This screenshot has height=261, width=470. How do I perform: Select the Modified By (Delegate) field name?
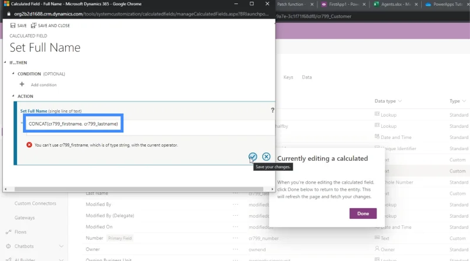click(x=110, y=215)
